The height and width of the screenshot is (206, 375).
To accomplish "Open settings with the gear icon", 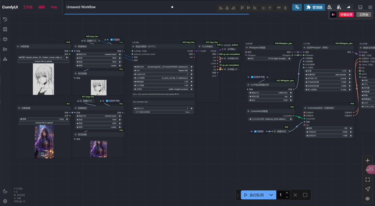I will [x=5, y=201].
